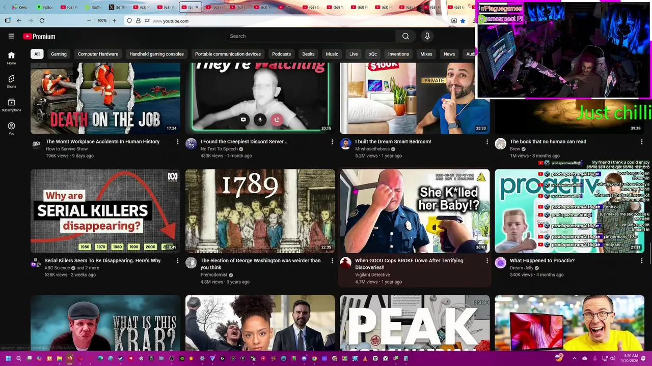652x366 pixels.
Task: Select the News filter chip
Action: [x=449, y=54]
